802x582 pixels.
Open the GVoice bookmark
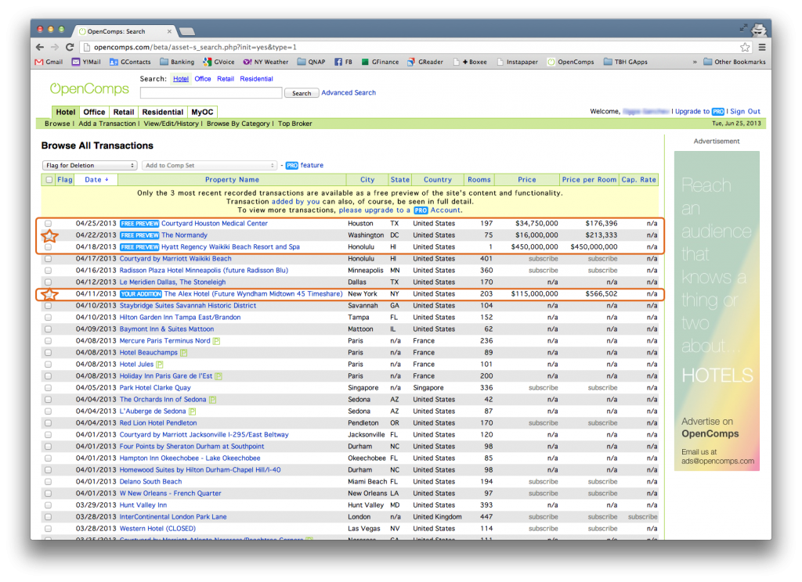point(219,62)
